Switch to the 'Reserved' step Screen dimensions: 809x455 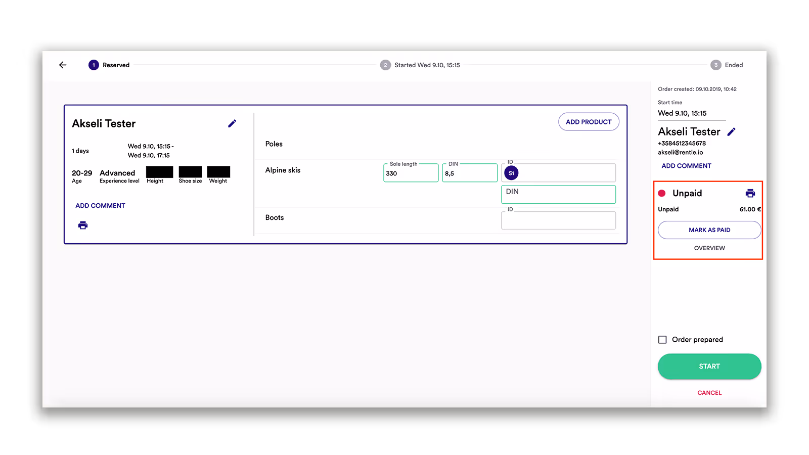point(94,65)
